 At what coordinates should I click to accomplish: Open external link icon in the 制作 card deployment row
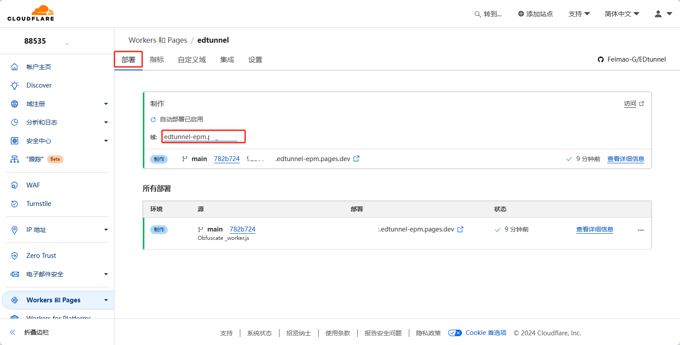[357, 158]
